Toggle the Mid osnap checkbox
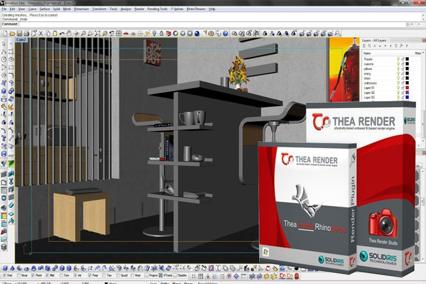The width and height of the screenshot is (426, 284). coord(47,276)
